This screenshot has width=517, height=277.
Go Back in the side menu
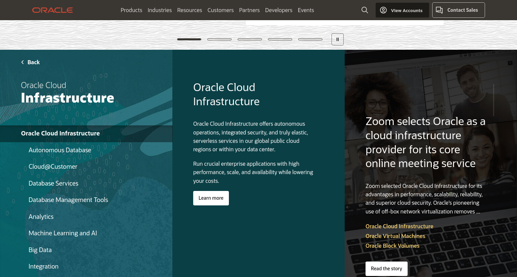(x=30, y=62)
